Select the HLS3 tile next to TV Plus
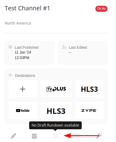The height and width of the screenshot is (142, 116). pyautogui.click(x=89, y=89)
